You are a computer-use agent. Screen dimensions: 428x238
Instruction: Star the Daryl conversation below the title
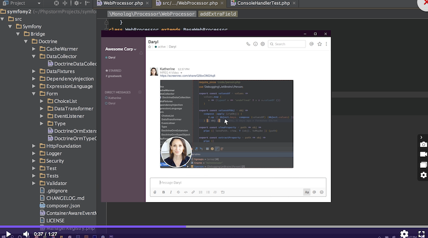(150, 47)
